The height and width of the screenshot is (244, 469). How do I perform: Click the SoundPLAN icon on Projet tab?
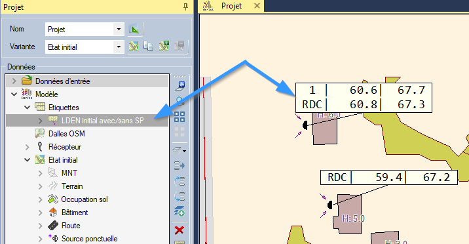tap(208, 6)
